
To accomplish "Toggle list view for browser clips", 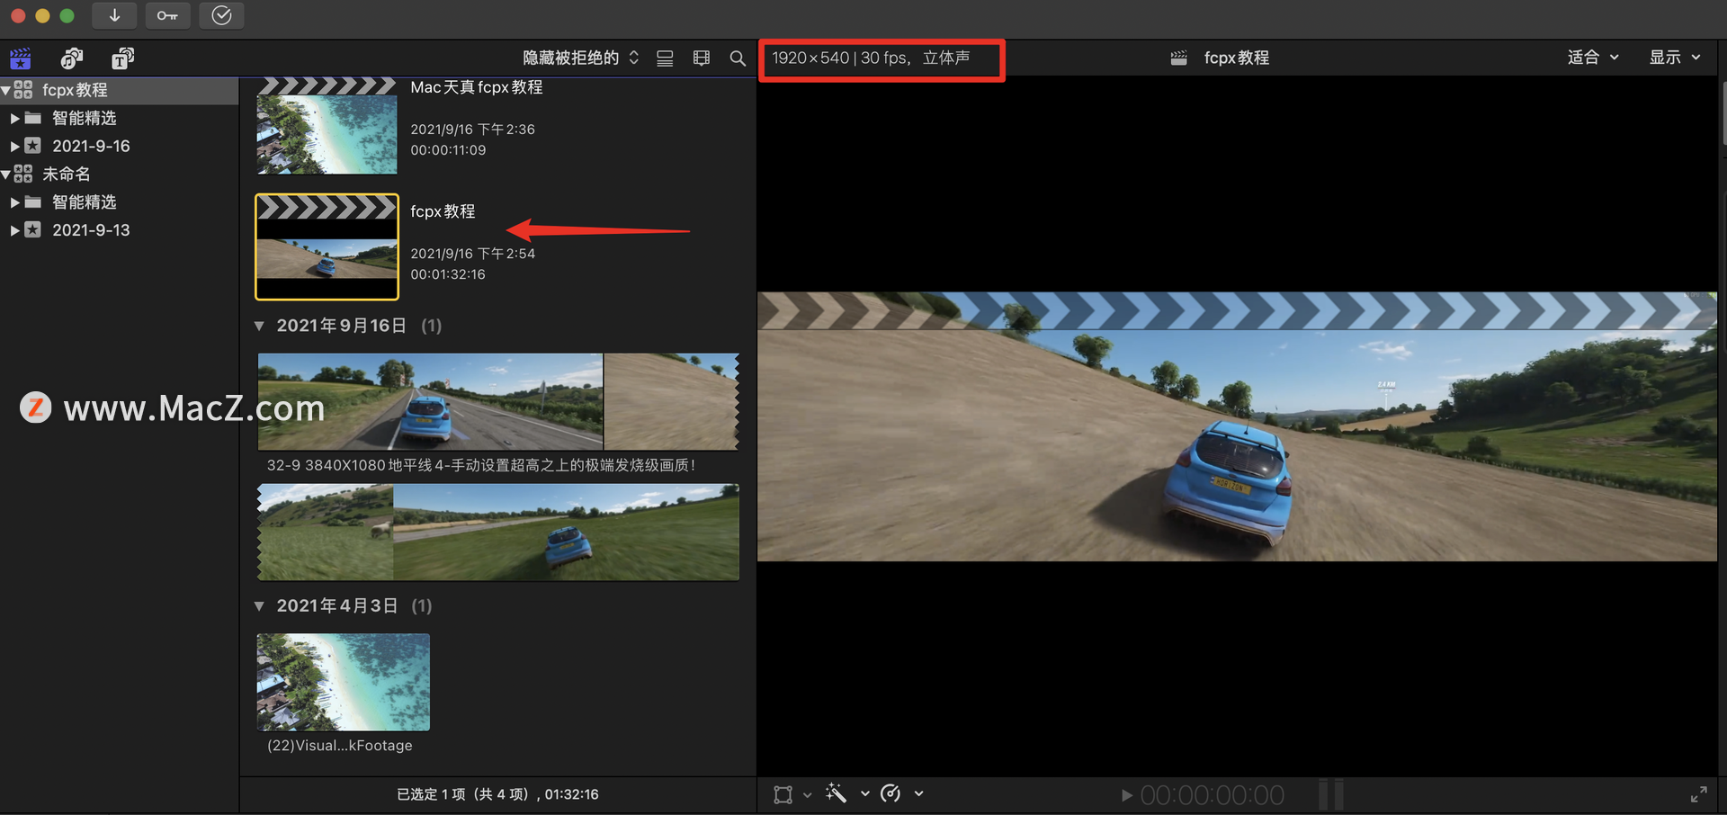I will point(665,58).
